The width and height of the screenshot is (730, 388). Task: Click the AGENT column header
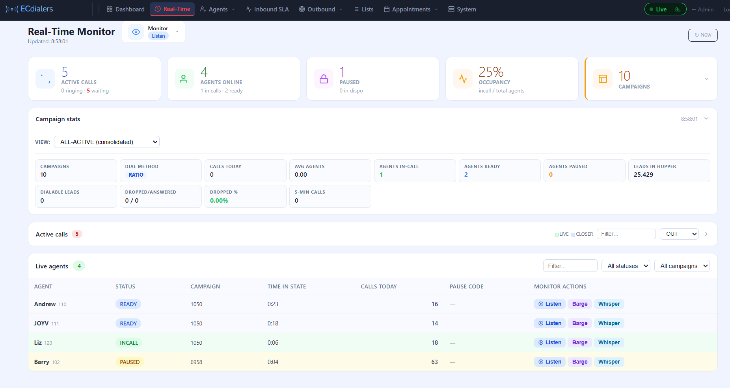pyautogui.click(x=43, y=286)
